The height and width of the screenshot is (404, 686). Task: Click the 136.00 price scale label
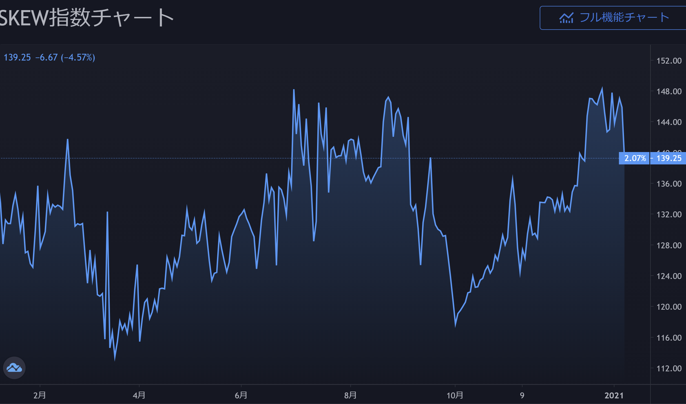[x=669, y=184]
